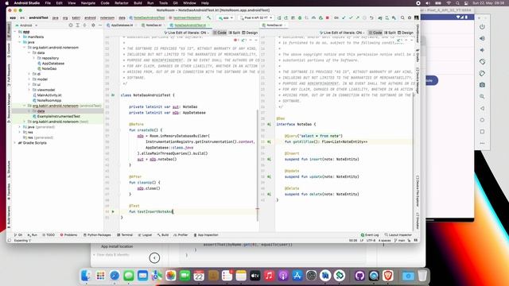Click emulator power button icon
This screenshot has width=509, height=286.
pos(482,26)
